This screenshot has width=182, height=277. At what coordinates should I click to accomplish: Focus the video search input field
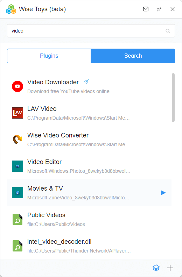91,31
